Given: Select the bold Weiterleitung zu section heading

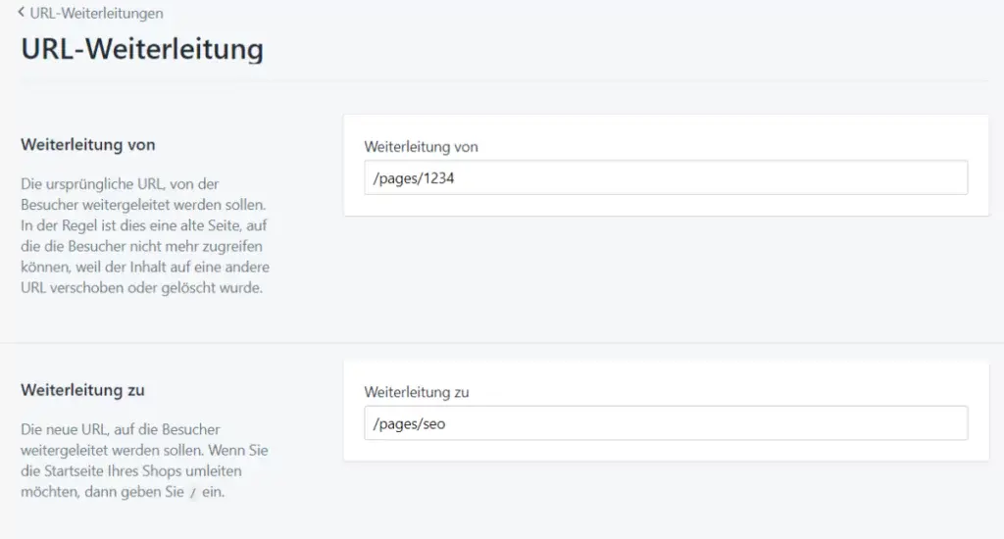Looking at the screenshot, I should 82,390.
